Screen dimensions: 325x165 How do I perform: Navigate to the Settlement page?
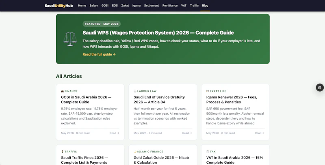pos(152,6)
